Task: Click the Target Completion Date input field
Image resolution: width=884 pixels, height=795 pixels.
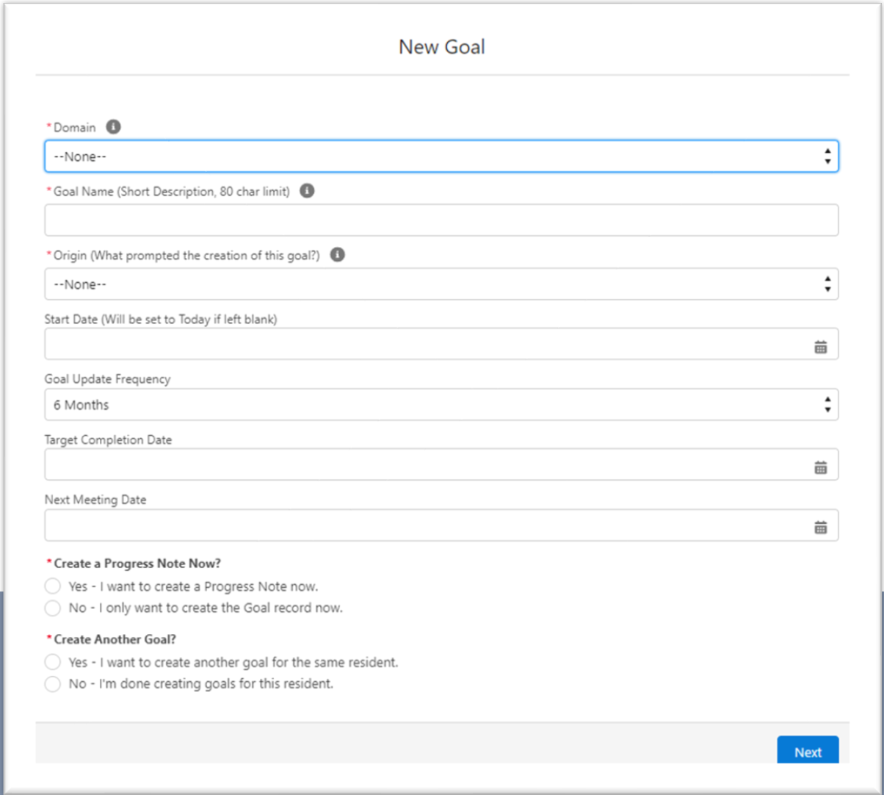Action: [426, 465]
